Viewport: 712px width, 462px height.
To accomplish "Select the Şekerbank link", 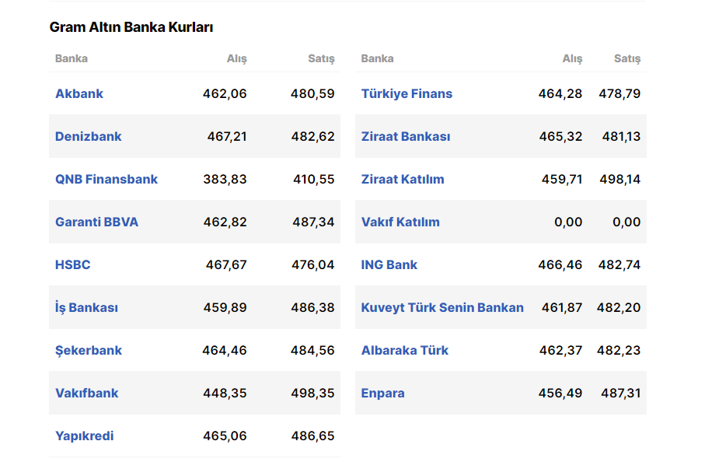I will 89,350.
